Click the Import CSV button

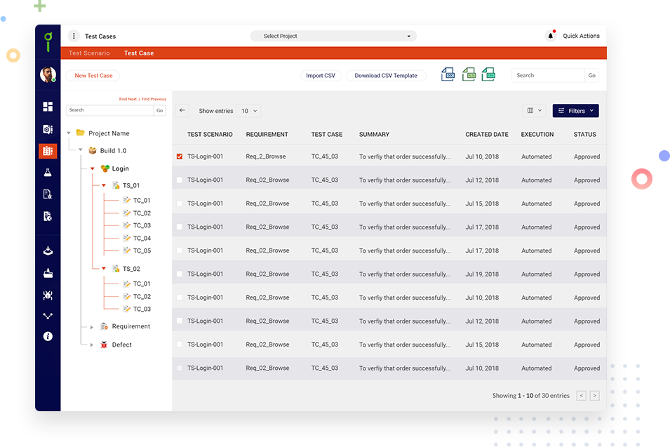[x=321, y=76]
